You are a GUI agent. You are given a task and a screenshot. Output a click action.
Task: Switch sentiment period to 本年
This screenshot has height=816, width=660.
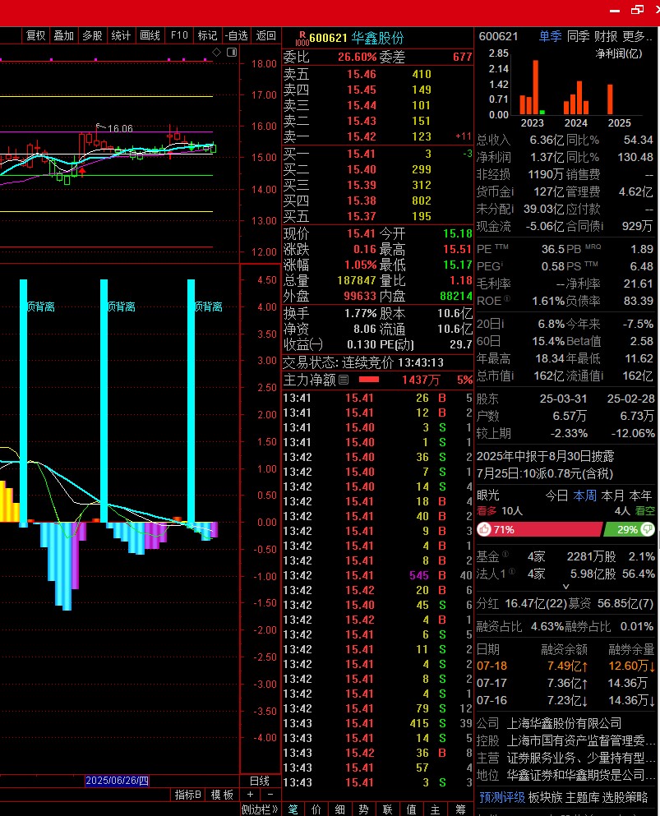click(x=641, y=496)
